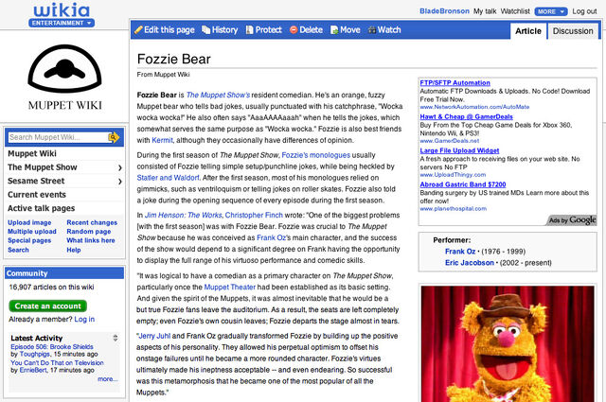Click the Wikia logo
606x402 pixels.
[62, 10]
